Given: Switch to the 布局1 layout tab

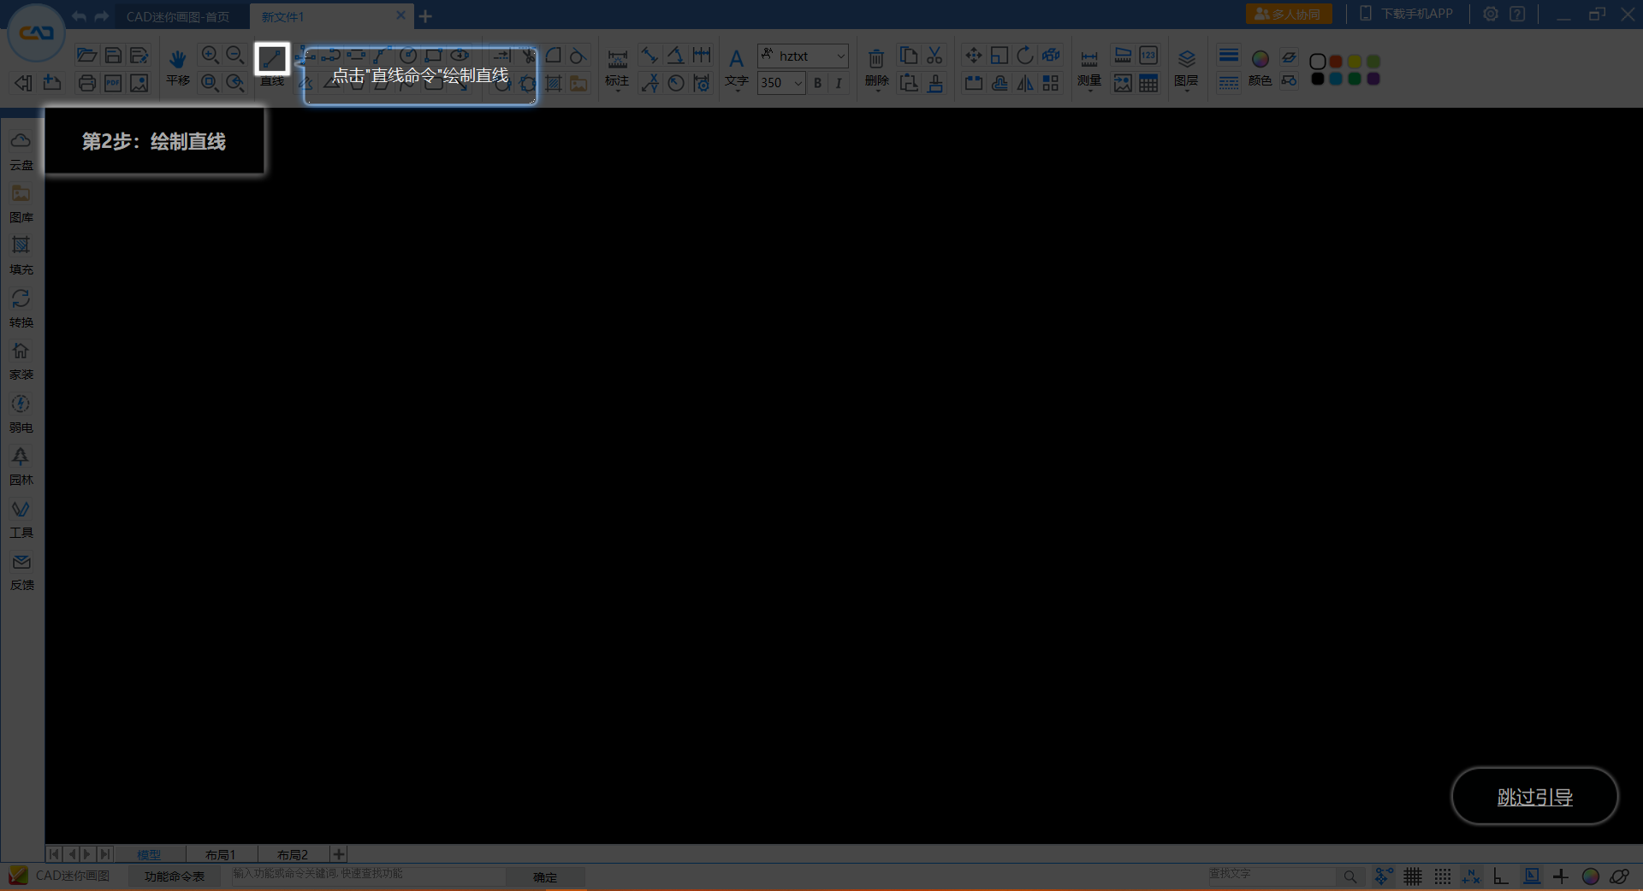Looking at the screenshot, I should click(220, 854).
